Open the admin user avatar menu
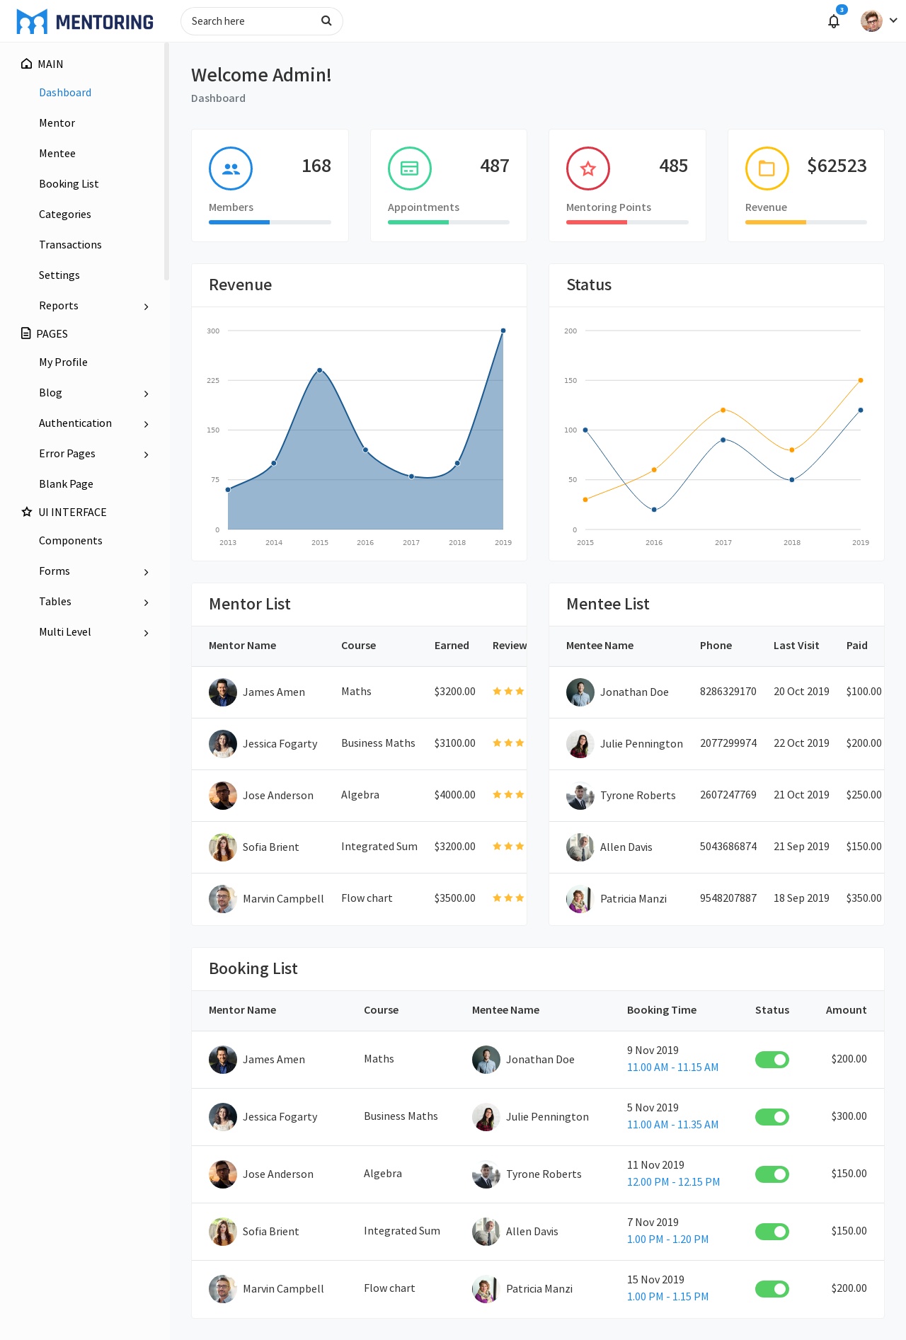This screenshot has width=906, height=1340. click(x=871, y=21)
